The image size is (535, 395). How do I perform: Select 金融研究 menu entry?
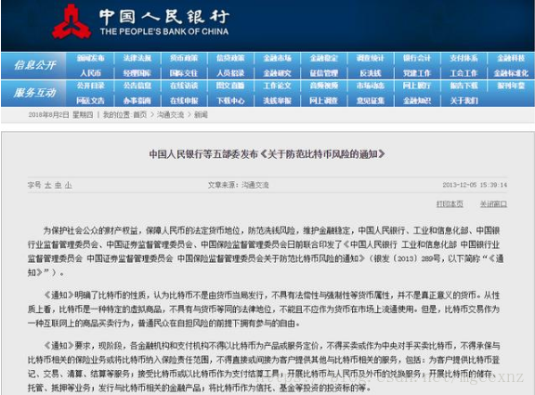pos(278,73)
